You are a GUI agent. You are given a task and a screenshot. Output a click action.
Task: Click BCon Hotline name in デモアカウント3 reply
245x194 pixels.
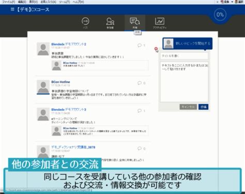click(70, 128)
